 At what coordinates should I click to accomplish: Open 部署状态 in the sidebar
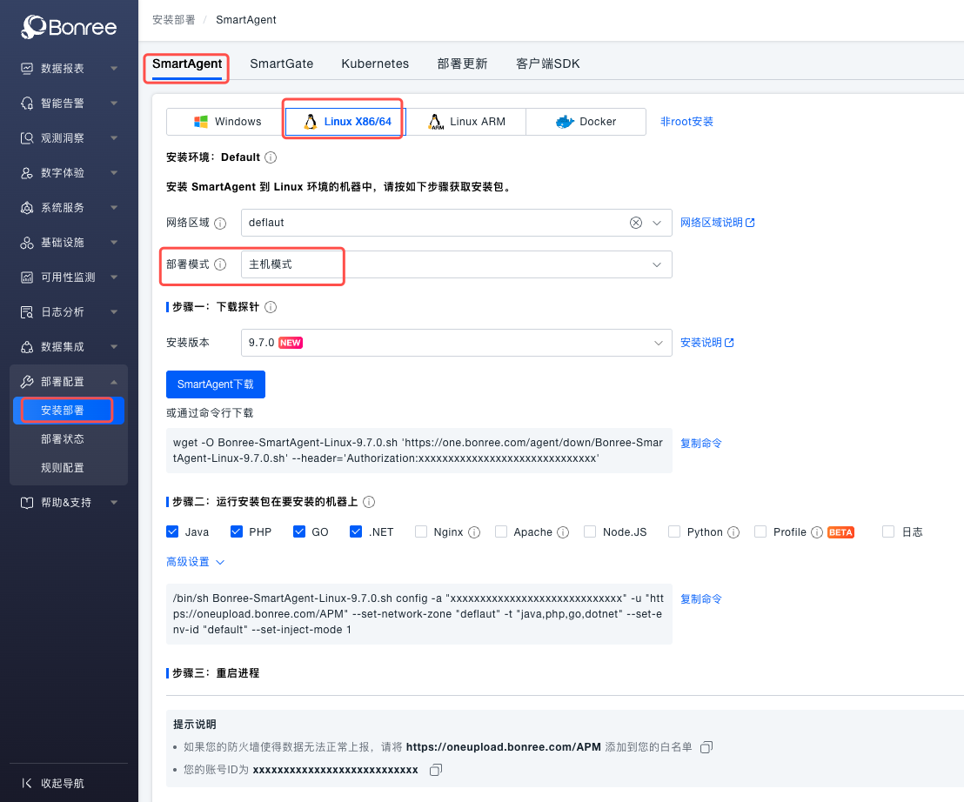[63, 439]
